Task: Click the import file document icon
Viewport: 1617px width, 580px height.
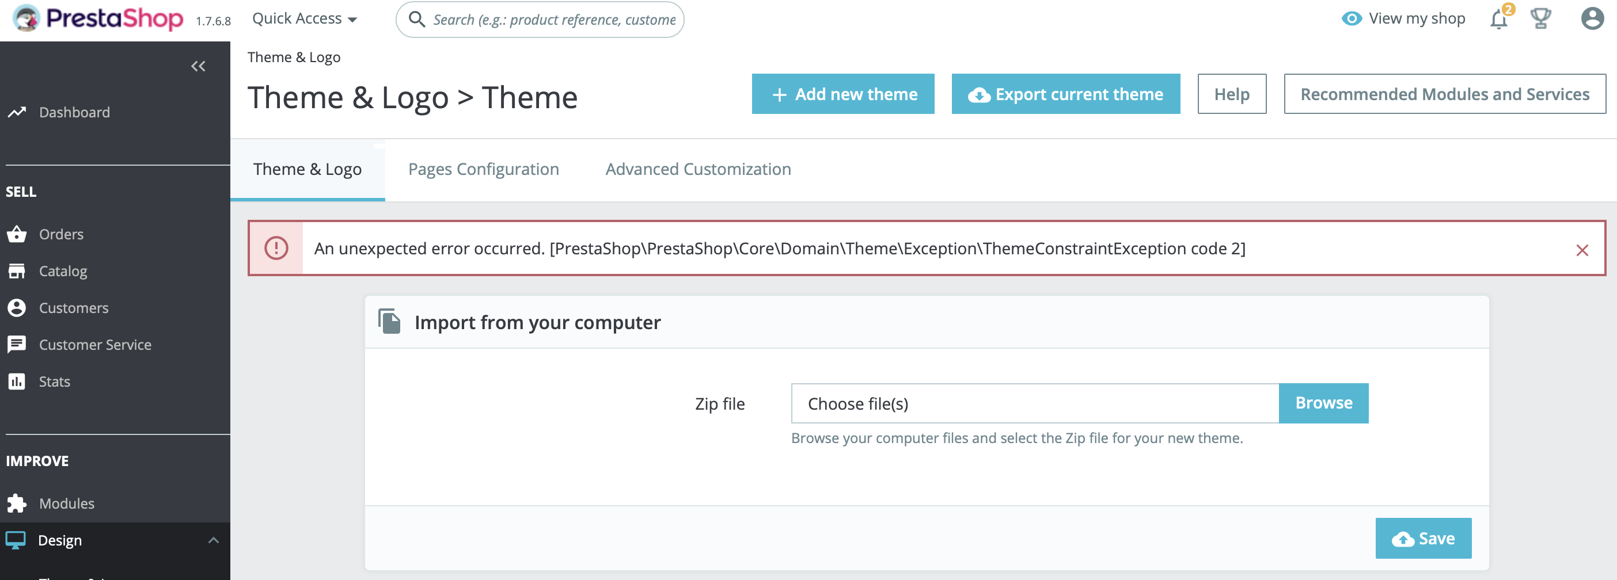Action: tap(389, 322)
